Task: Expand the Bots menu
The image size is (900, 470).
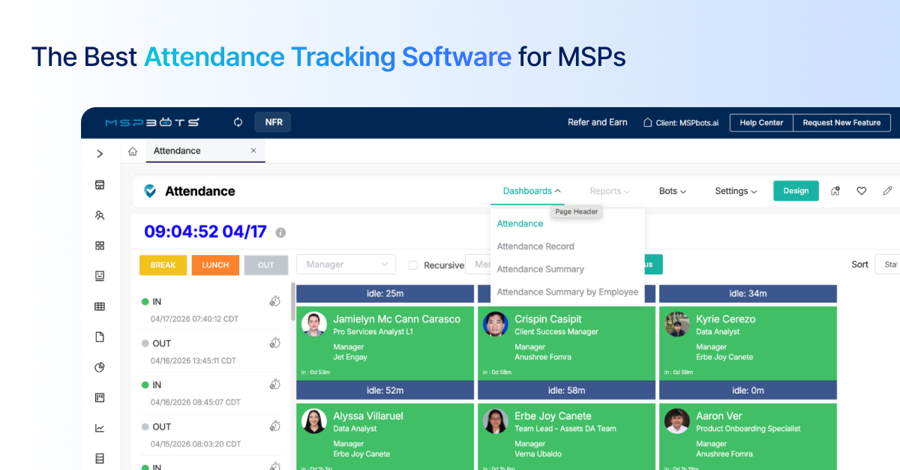Action: [x=673, y=191]
